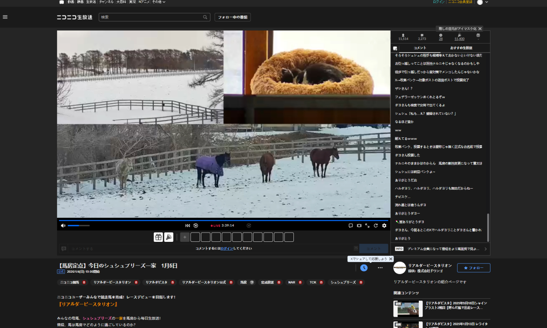This screenshot has width=547, height=328.
Task: Click the cheer cracker icon below player
Action: coord(169,237)
